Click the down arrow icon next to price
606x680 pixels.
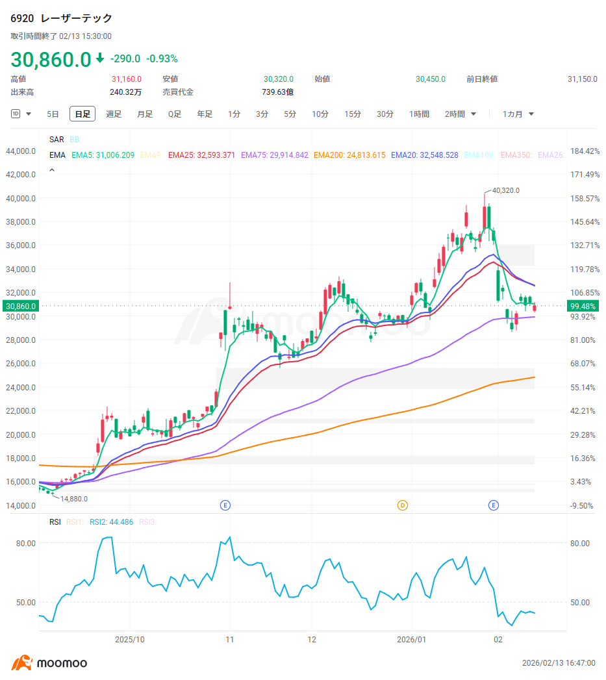click(100, 58)
